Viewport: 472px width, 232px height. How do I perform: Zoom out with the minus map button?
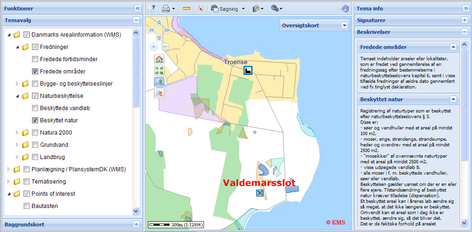[165, 47]
